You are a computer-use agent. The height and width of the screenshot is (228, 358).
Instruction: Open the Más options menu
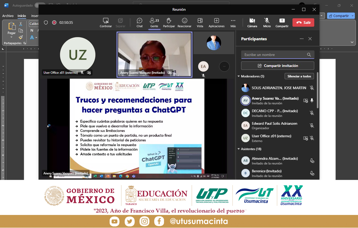click(233, 22)
